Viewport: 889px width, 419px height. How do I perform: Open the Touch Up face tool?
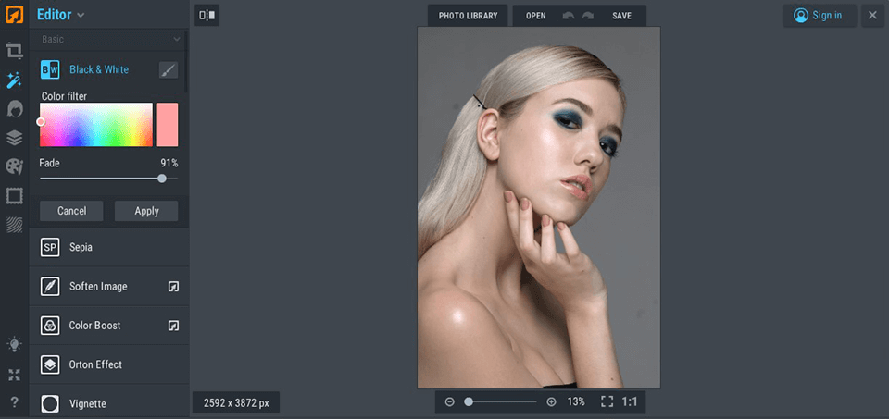point(14,109)
